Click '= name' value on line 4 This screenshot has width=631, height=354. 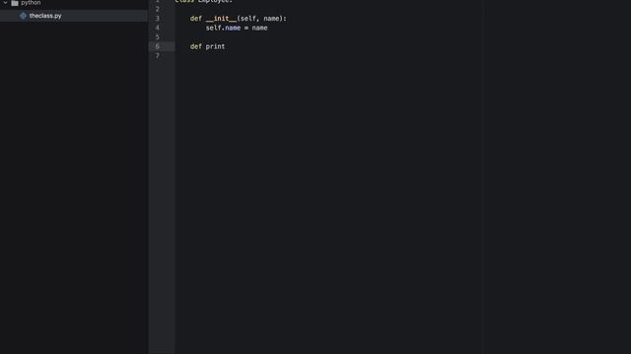tap(255, 28)
